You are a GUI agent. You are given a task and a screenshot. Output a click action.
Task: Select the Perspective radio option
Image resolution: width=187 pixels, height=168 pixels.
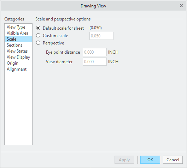click(x=38, y=43)
